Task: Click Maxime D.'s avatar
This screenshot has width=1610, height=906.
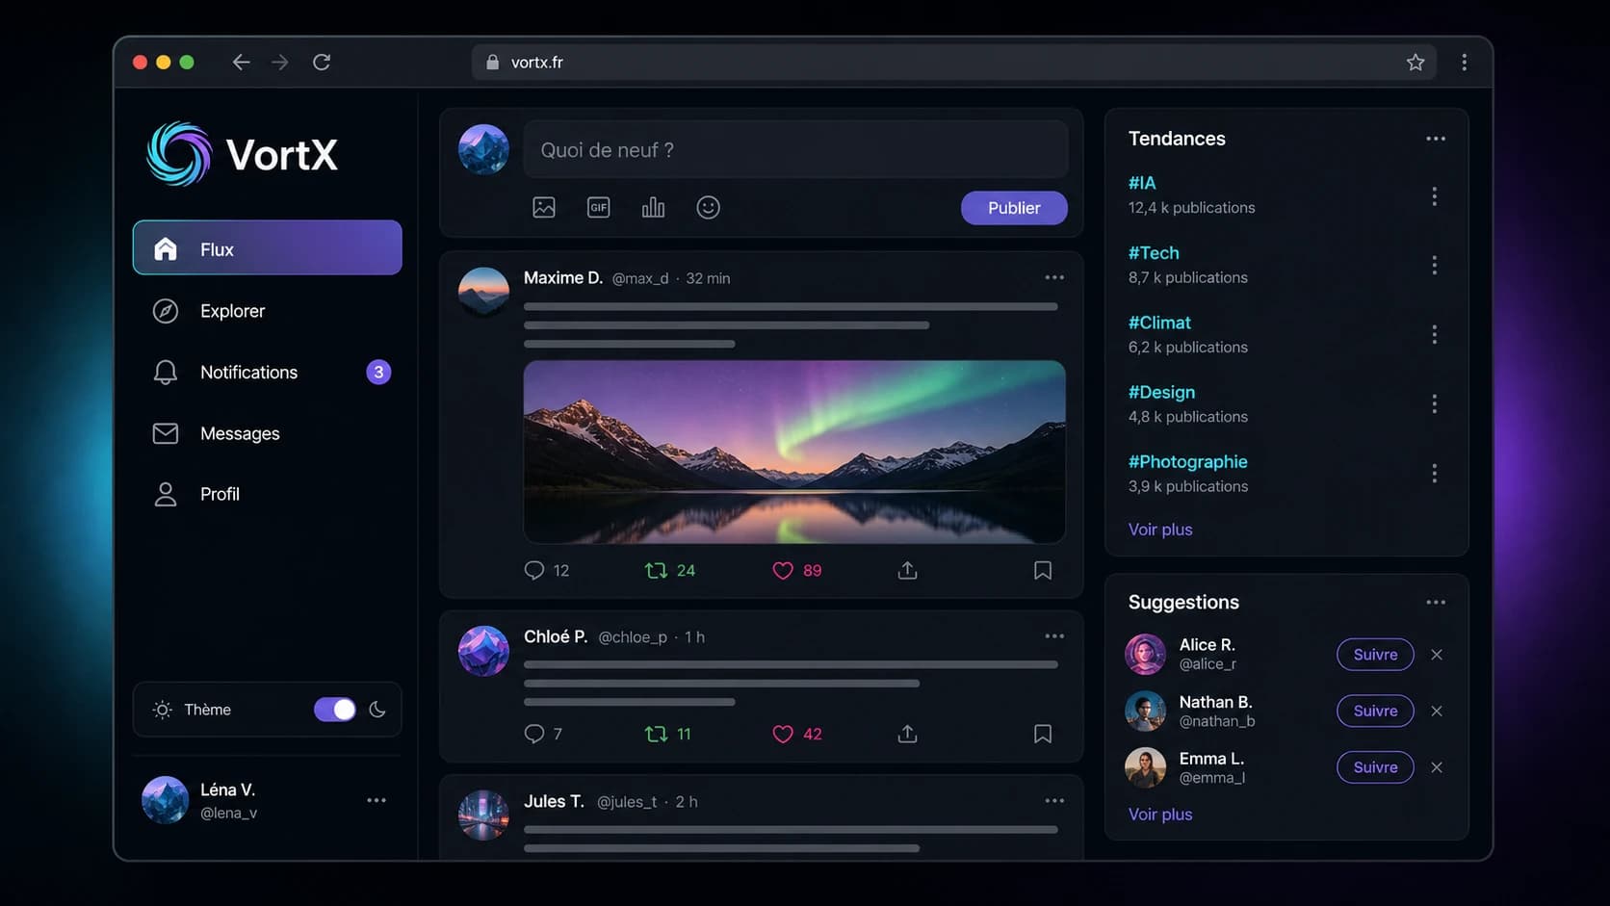Action: 483,292
